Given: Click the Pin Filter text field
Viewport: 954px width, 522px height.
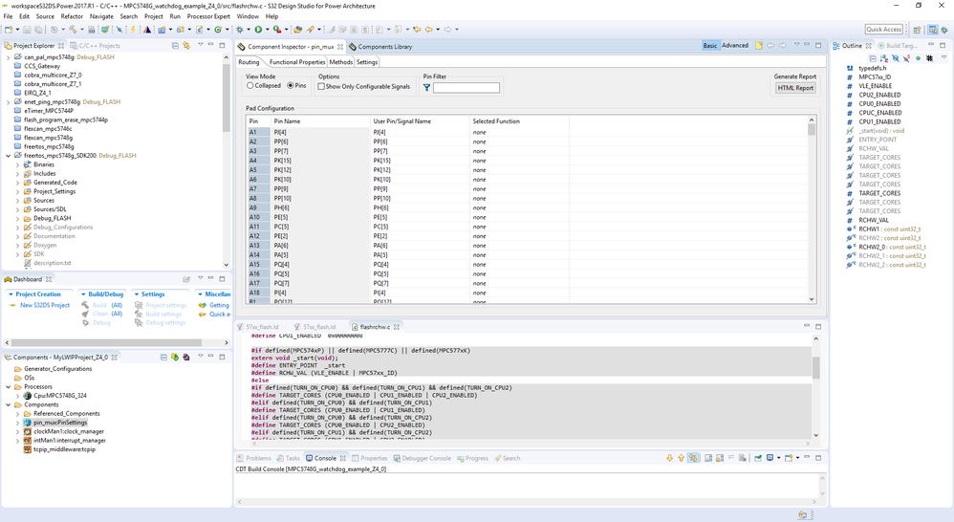Looking at the screenshot, I should pos(466,88).
